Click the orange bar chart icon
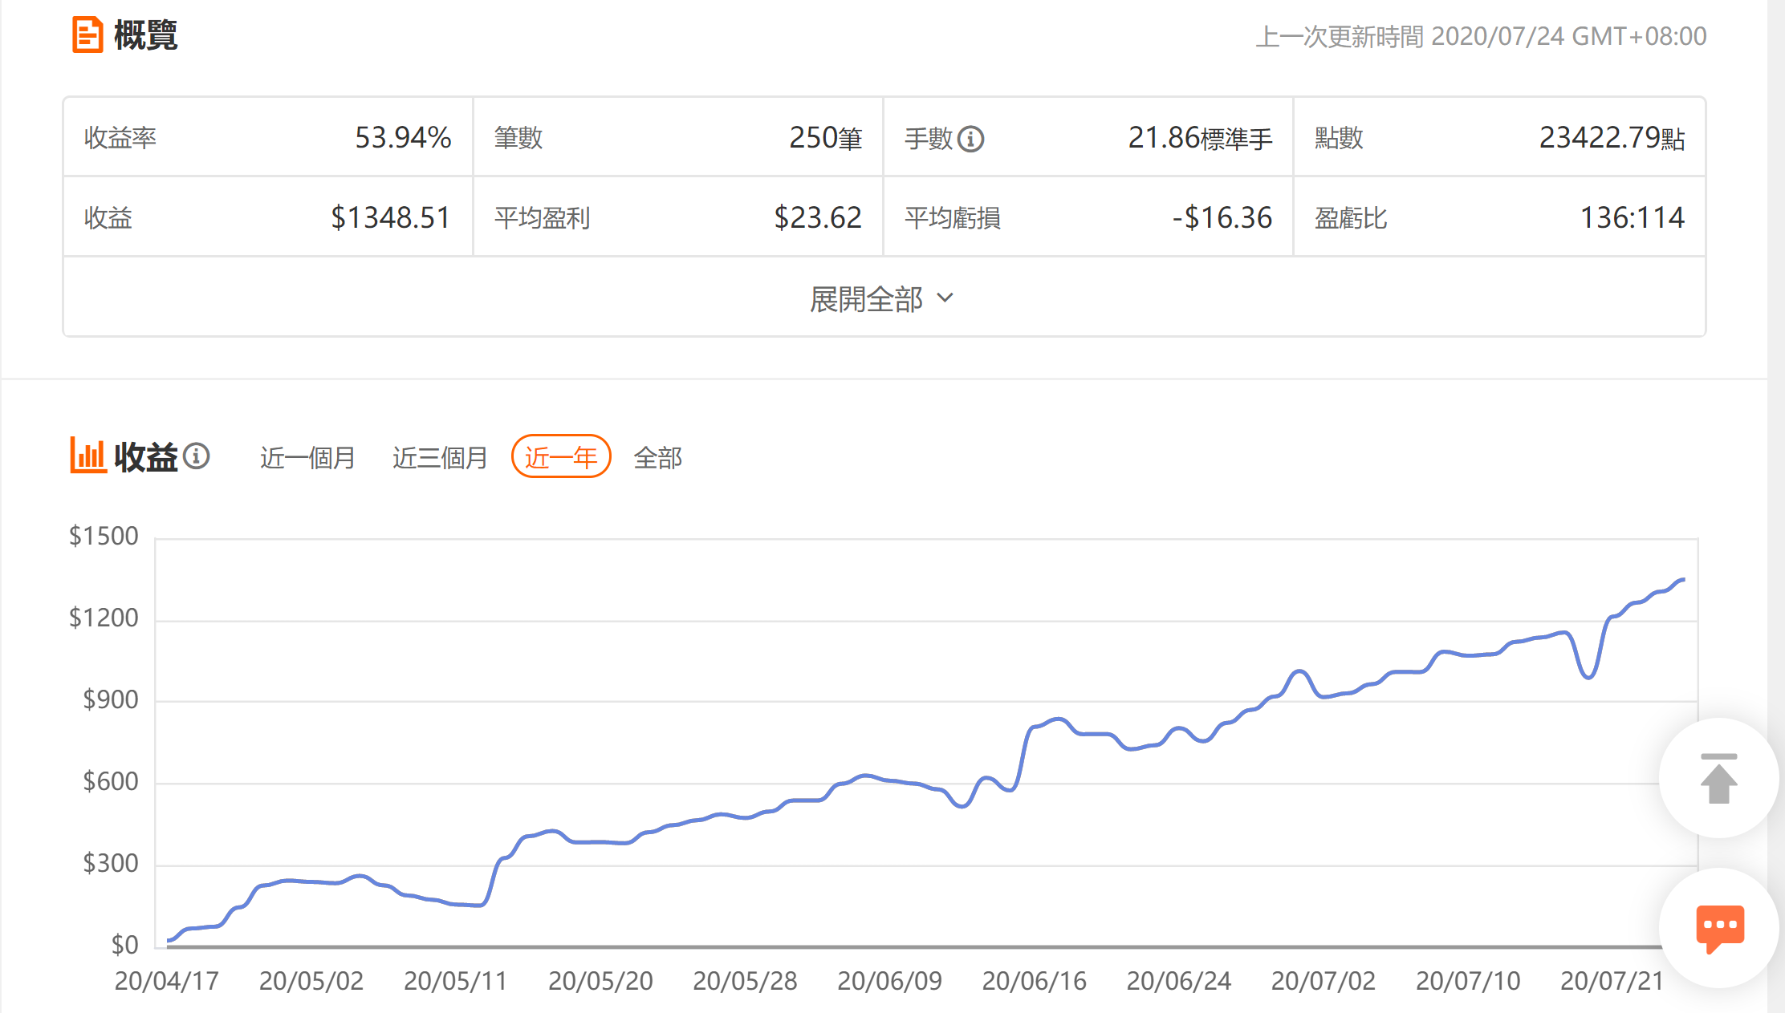Screen dimensions: 1785x1013 (x=87, y=456)
